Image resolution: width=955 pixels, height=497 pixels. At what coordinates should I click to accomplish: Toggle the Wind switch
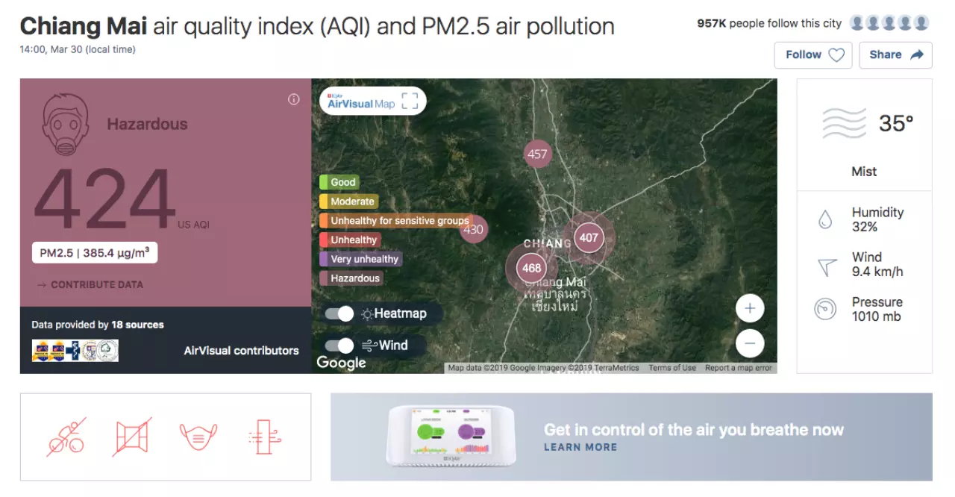[339, 346]
